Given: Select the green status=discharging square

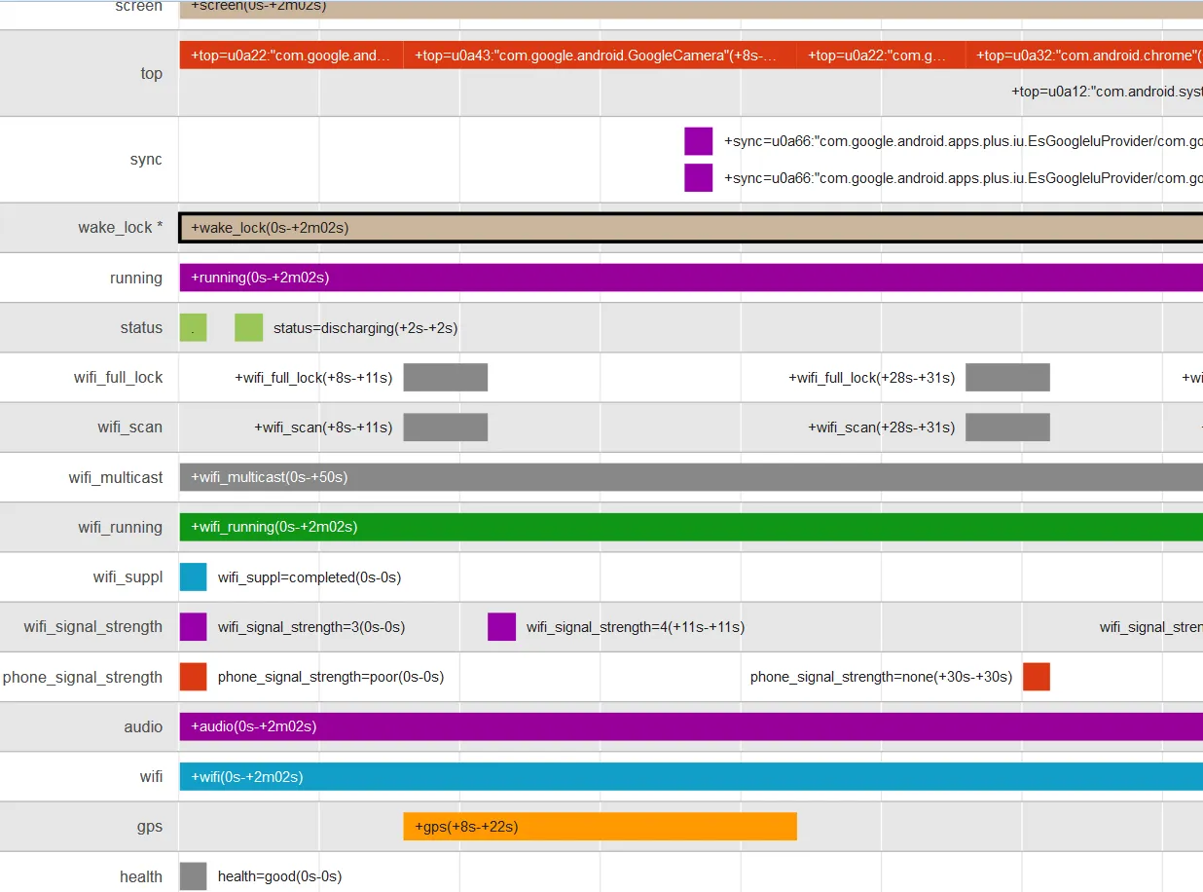Looking at the screenshot, I should tap(249, 328).
